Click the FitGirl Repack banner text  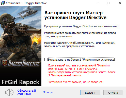click(x=21, y=82)
